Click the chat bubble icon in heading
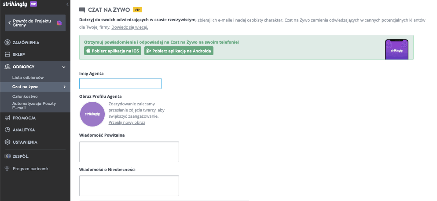The image size is (437, 201). [x=82, y=10]
